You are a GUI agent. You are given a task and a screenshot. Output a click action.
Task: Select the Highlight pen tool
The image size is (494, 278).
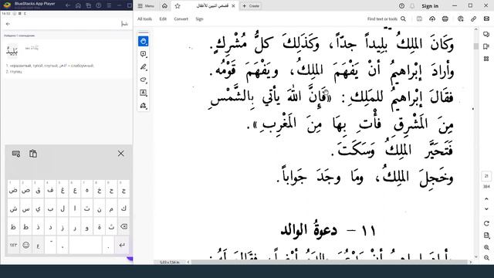click(x=144, y=67)
